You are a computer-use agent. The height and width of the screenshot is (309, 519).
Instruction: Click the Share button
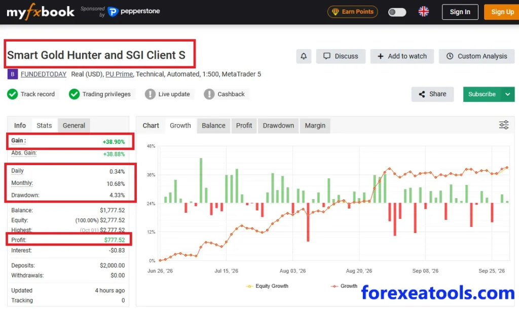(x=433, y=94)
